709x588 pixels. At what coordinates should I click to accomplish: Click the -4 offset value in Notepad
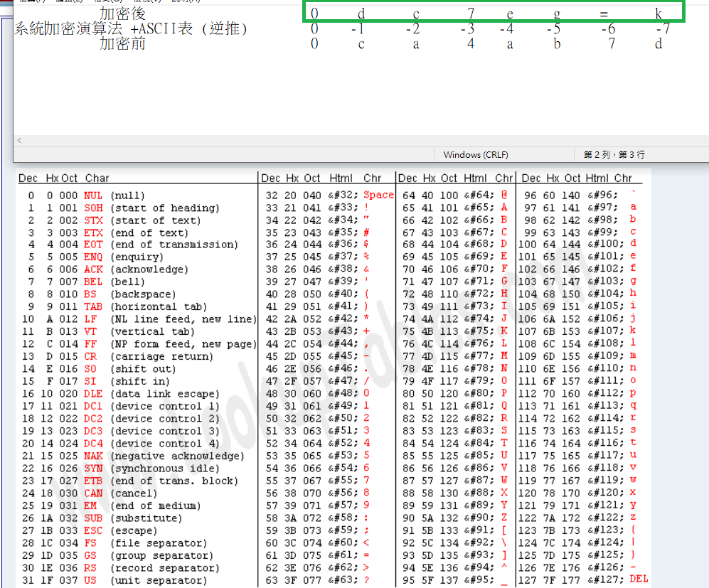(507, 29)
